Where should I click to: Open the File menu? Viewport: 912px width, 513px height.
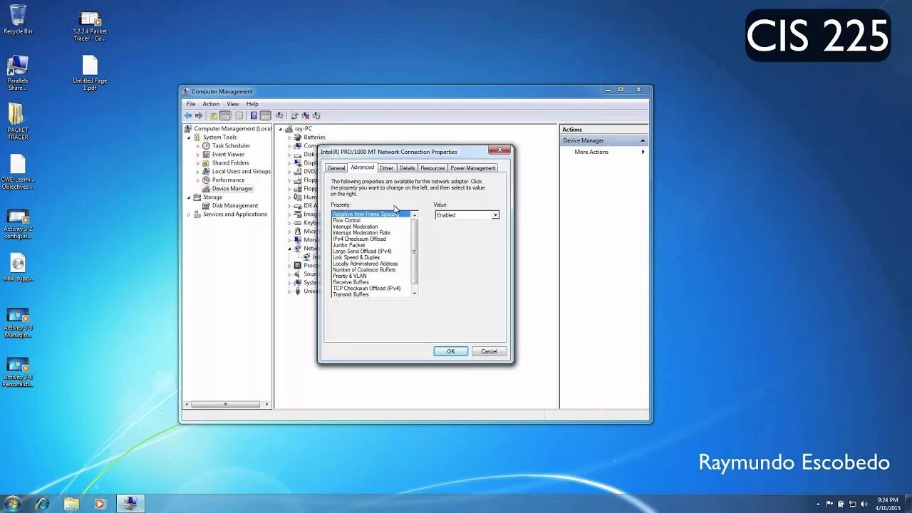click(191, 104)
